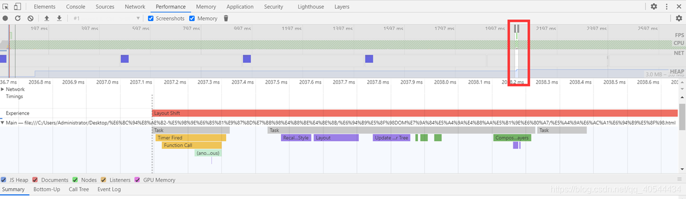Viewport: 686px width, 199px height.
Task: Open the Security tab
Action: (x=273, y=6)
